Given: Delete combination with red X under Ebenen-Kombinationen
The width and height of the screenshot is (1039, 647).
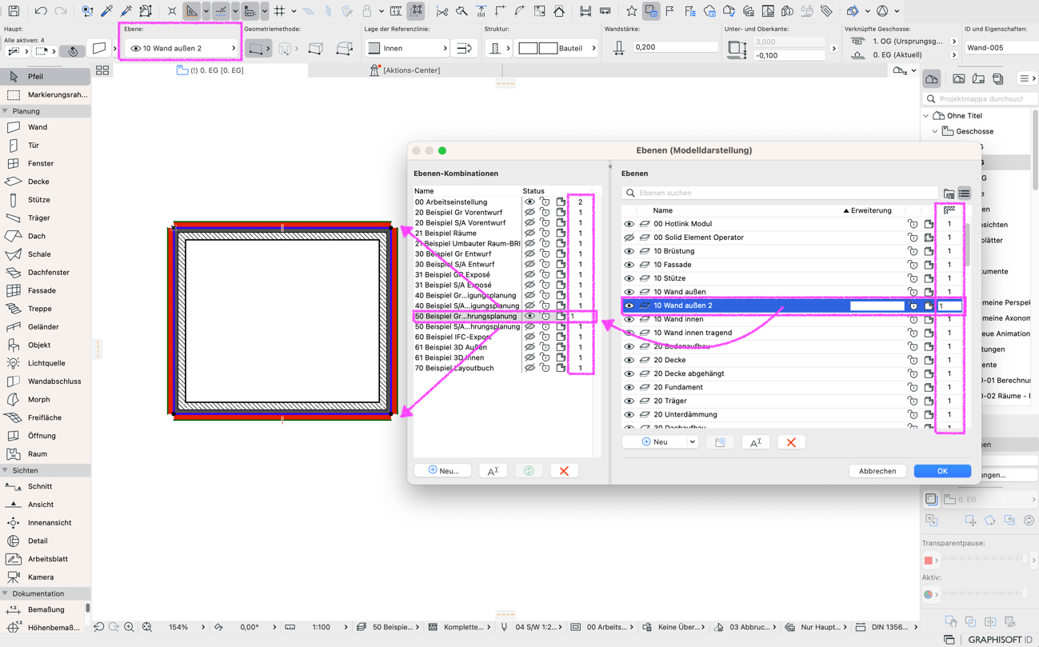Looking at the screenshot, I should click(x=564, y=471).
